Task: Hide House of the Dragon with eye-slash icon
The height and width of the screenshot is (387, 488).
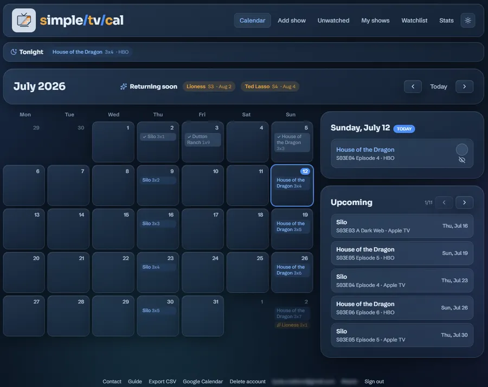Action: [462, 160]
